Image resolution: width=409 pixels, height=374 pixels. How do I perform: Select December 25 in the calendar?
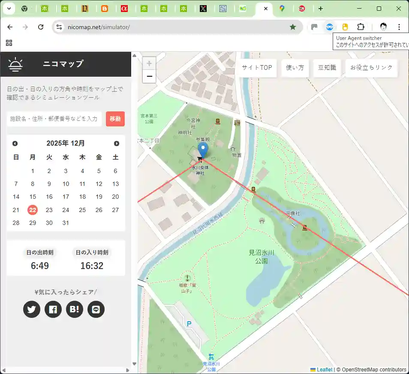click(x=82, y=210)
